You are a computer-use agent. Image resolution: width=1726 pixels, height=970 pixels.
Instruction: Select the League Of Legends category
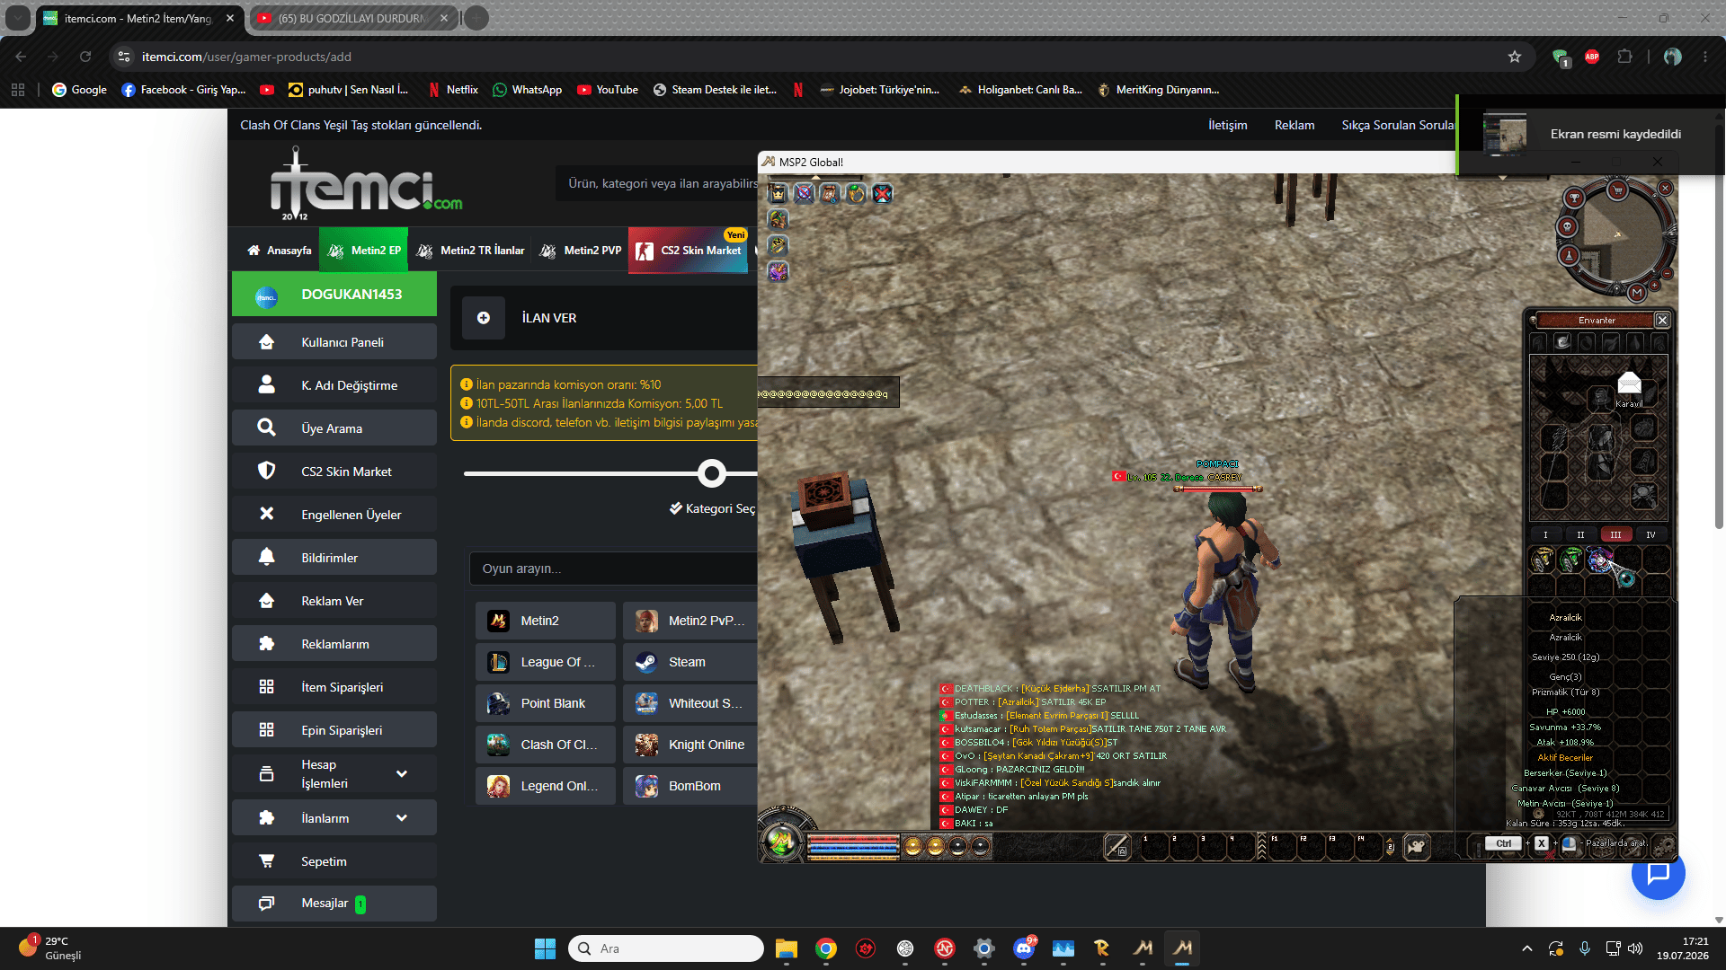click(x=546, y=662)
